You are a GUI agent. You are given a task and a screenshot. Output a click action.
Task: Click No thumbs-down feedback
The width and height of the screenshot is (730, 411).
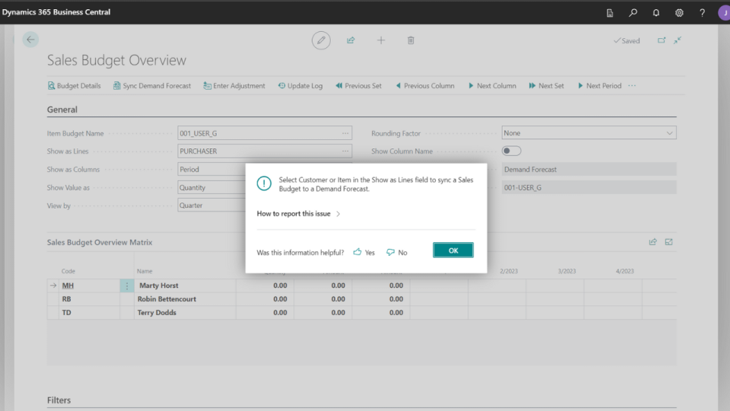click(397, 252)
